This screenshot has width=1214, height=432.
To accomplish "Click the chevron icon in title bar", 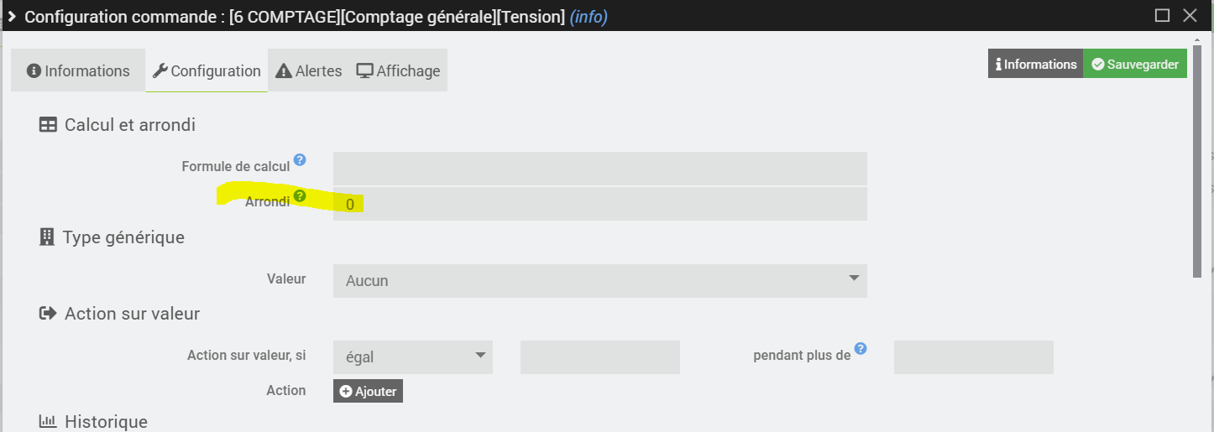I will point(13,16).
